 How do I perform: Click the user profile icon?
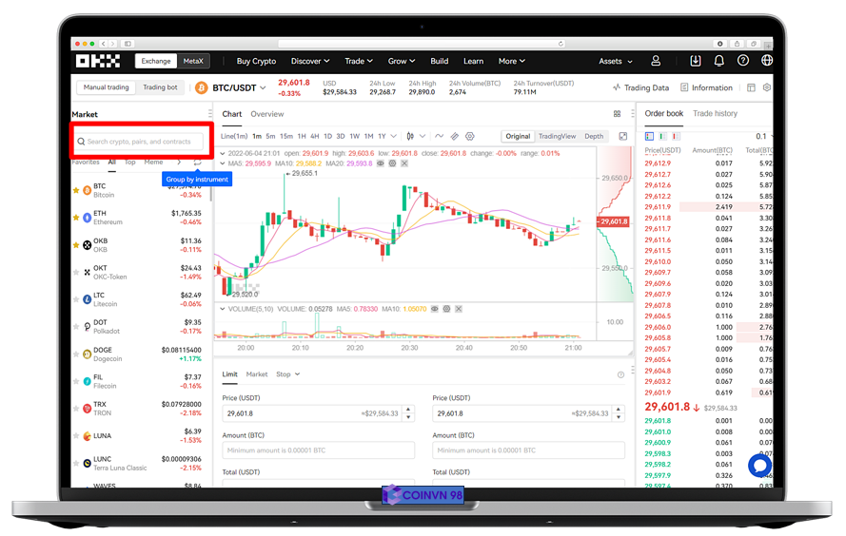point(656,61)
